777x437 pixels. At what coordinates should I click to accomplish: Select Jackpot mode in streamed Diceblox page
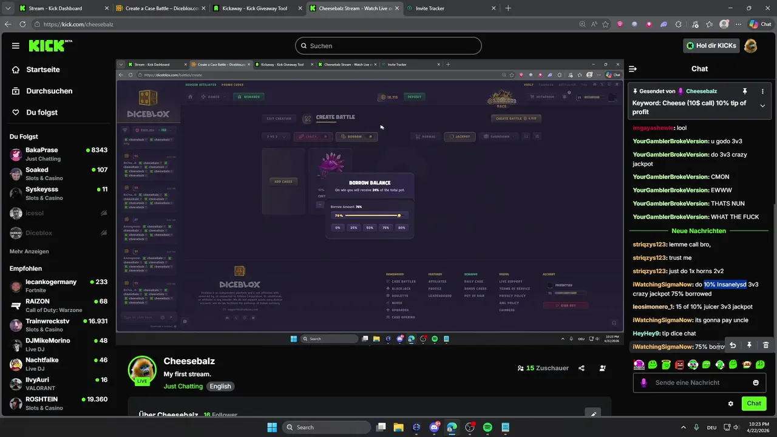click(x=460, y=137)
